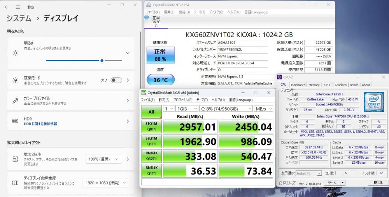This screenshot has height=197, width=389.
Task: Run all tests with All button
Action: (x=151, y=112)
